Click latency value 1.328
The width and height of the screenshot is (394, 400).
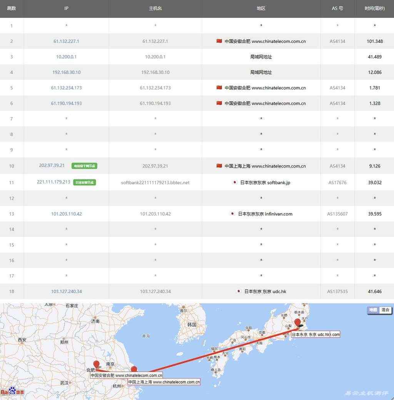pyautogui.click(x=375, y=103)
